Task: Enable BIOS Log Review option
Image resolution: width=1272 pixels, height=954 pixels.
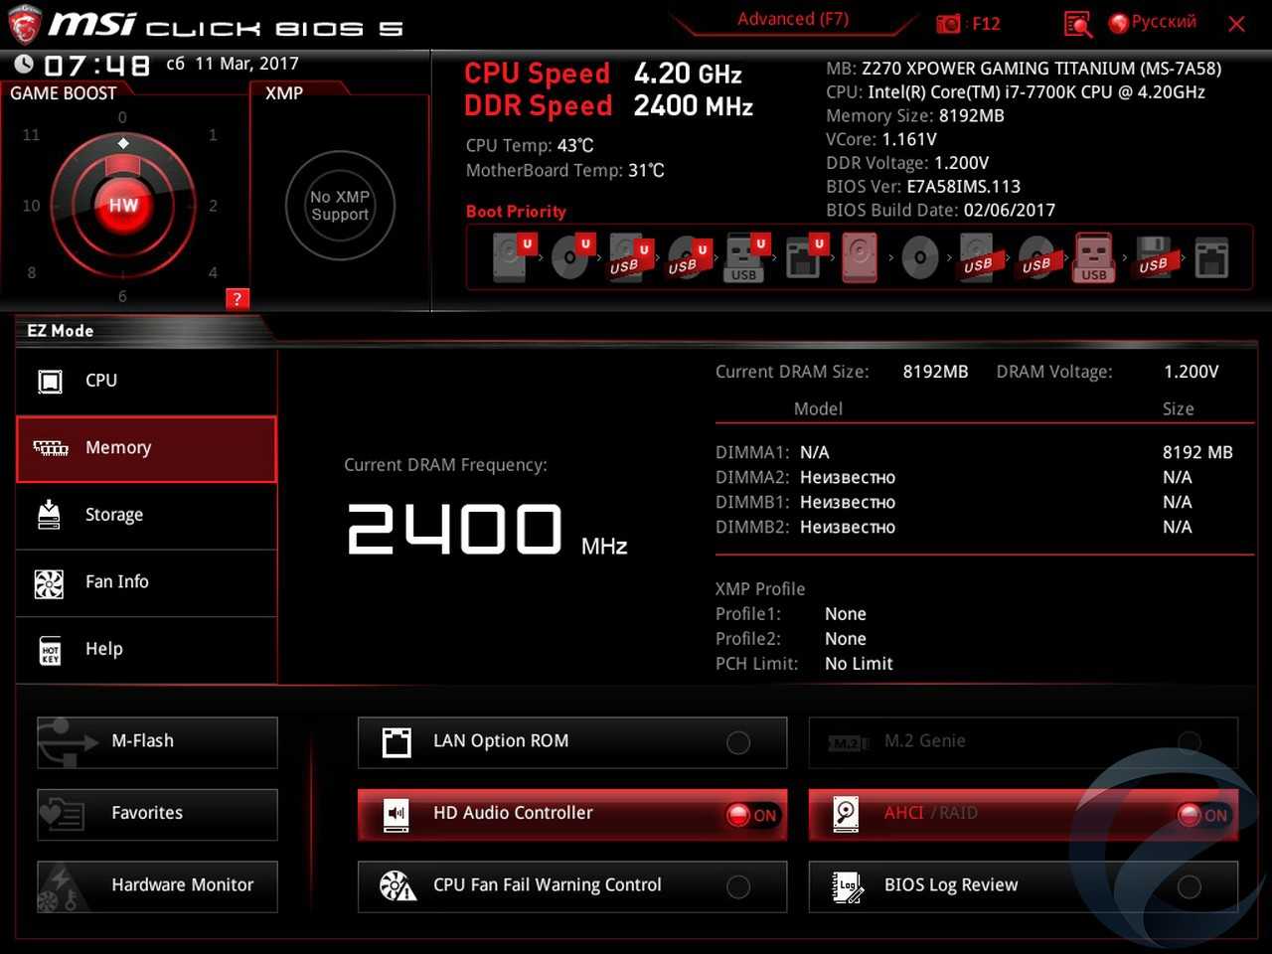Action: 1189,886
